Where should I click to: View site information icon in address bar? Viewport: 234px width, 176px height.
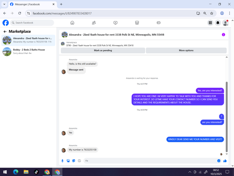coord(29,13)
